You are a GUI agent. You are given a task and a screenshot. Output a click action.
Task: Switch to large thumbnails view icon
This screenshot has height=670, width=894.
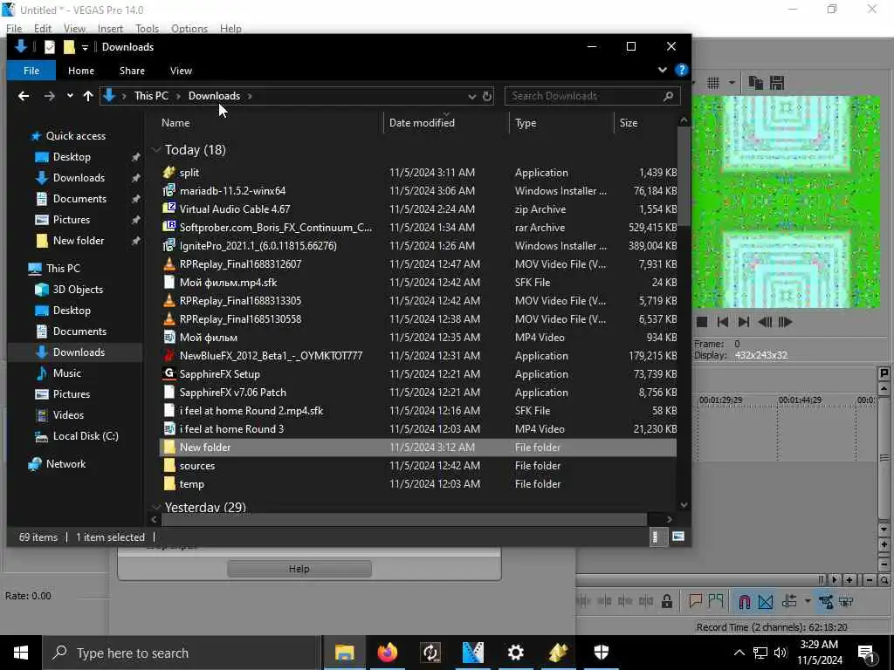tap(677, 537)
